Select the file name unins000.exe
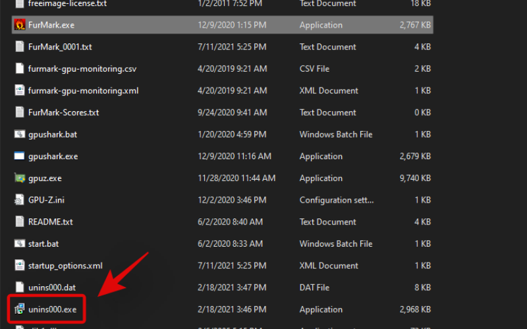527x329 pixels. [x=53, y=309]
